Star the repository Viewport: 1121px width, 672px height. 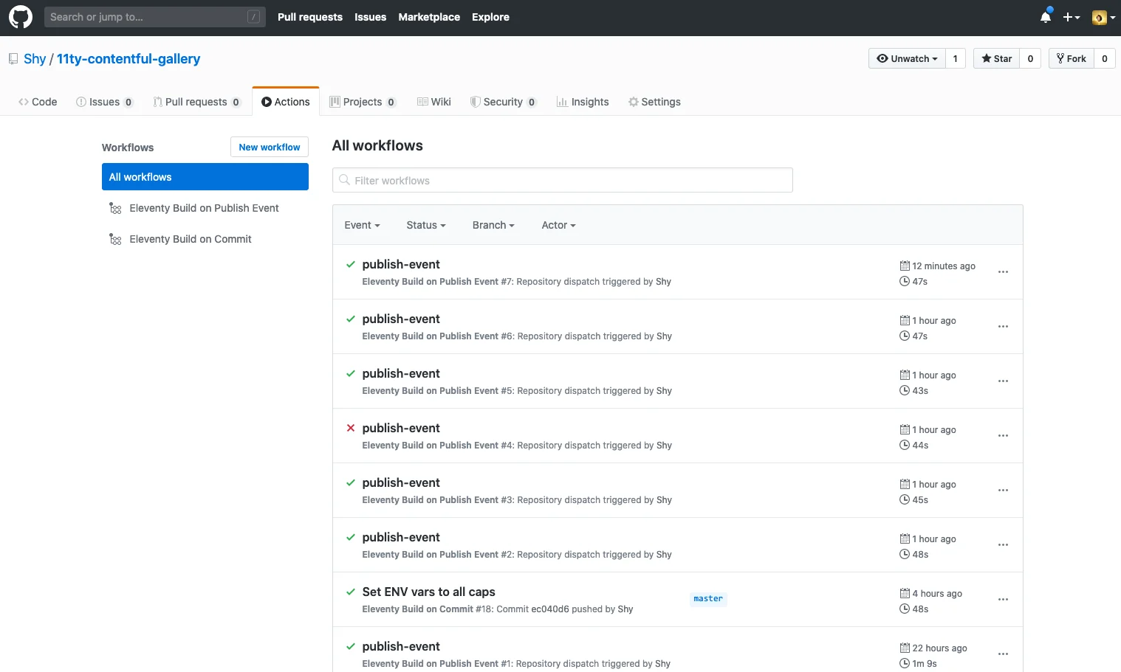pos(996,58)
